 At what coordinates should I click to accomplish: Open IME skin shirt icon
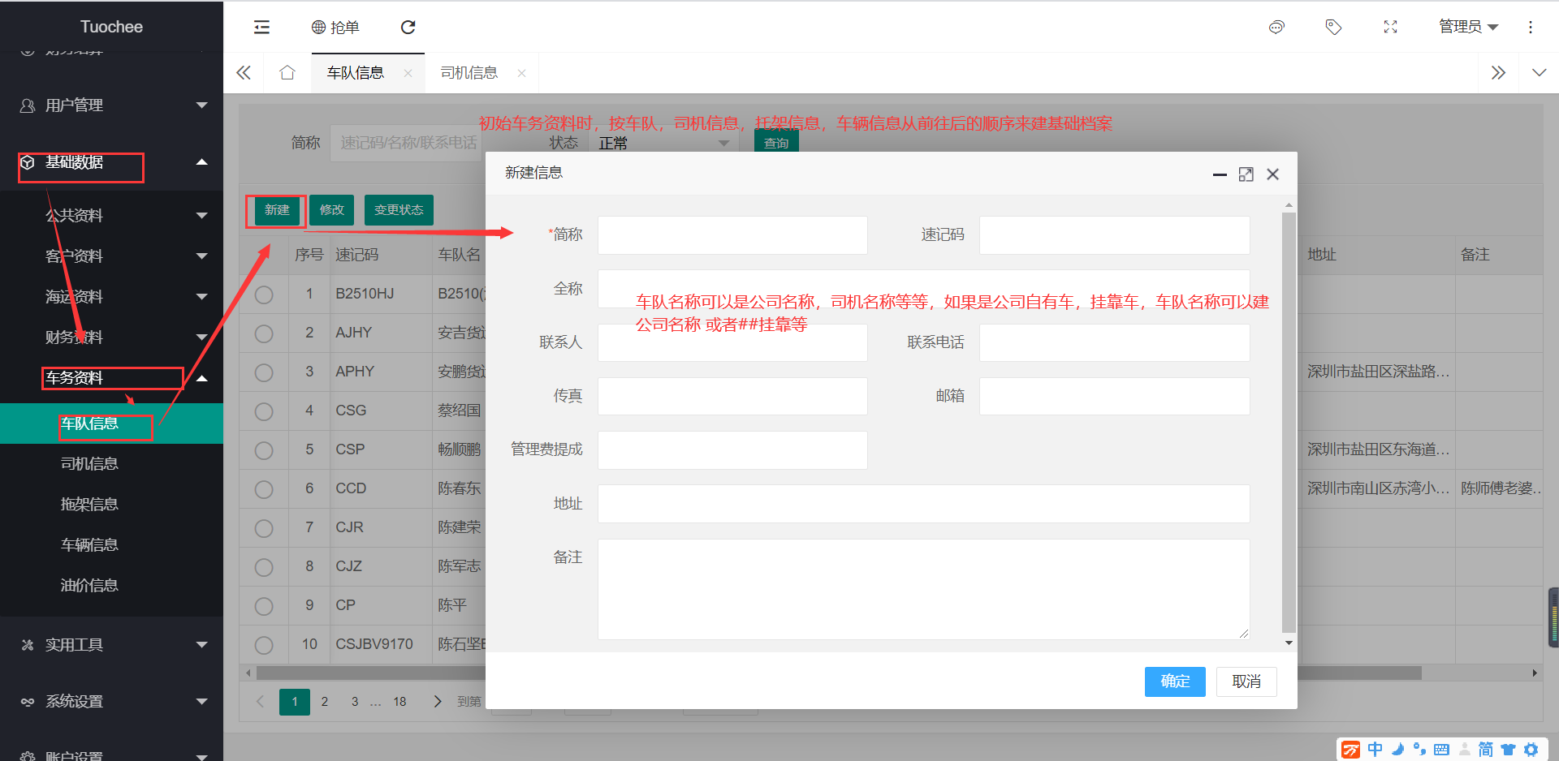coord(1508,750)
